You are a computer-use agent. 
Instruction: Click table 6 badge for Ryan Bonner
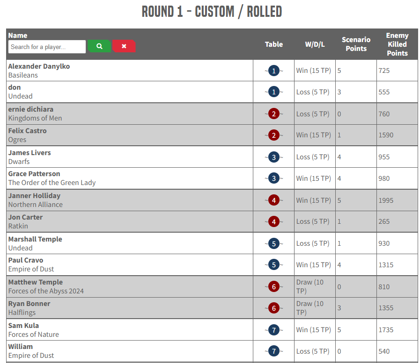point(274,308)
